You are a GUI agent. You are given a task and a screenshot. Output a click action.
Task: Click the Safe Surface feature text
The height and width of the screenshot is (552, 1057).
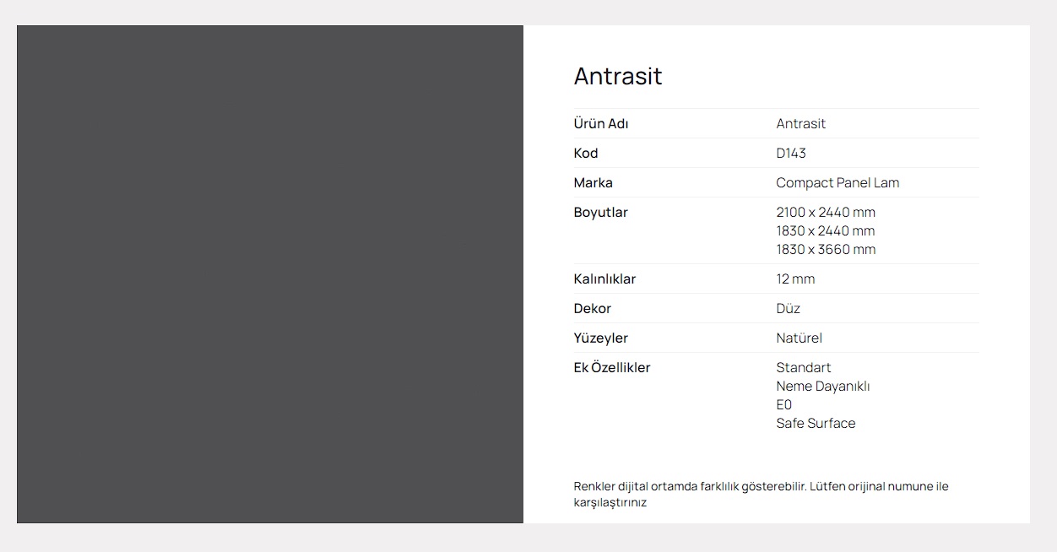coord(816,423)
